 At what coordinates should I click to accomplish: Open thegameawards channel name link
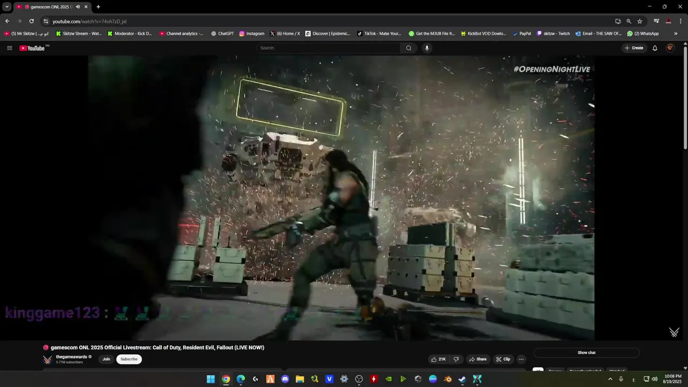[71, 356]
